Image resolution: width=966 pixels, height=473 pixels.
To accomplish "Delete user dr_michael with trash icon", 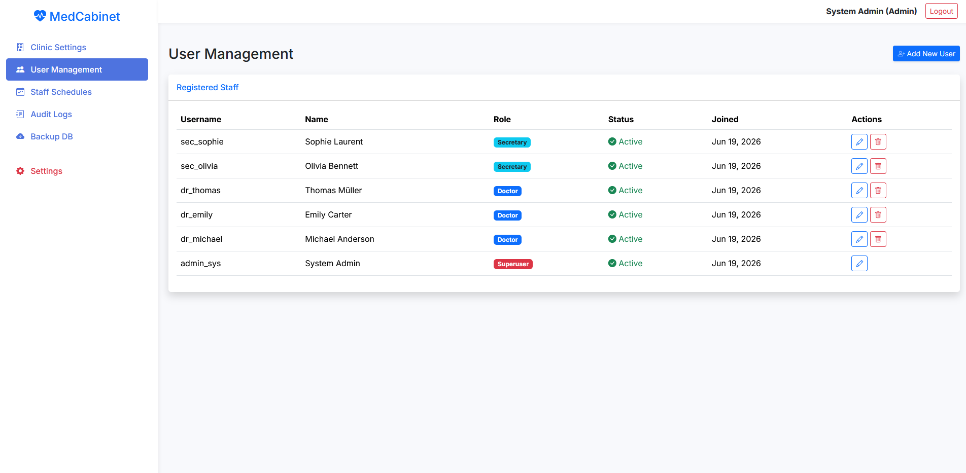I will [x=878, y=239].
